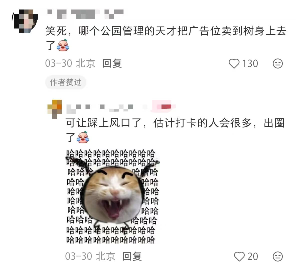Select the top comment text about 公园管理
300x265 pixels.
pyautogui.click(x=166, y=38)
